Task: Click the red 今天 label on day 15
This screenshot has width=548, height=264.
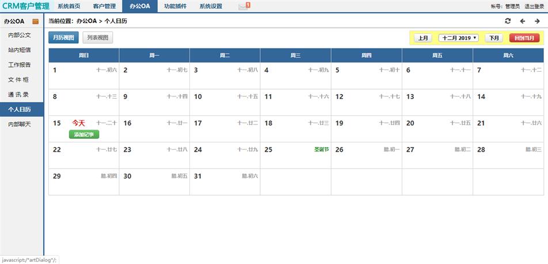Action: tap(79, 123)
